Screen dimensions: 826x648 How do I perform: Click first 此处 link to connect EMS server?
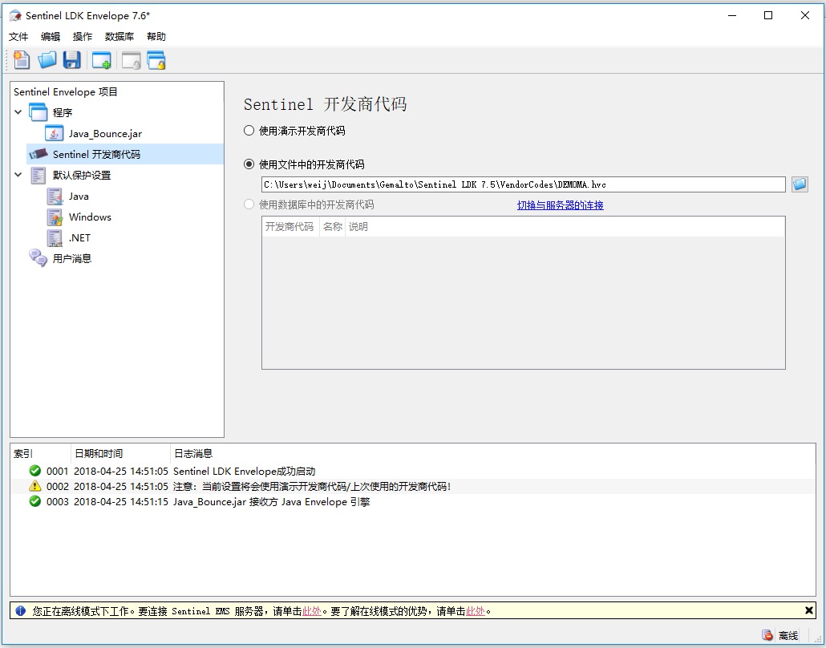point(311,611)
